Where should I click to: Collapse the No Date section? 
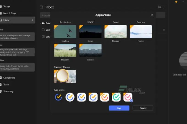41,23
